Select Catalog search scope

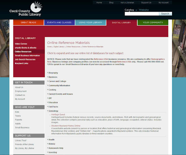(x=129, y=10)
